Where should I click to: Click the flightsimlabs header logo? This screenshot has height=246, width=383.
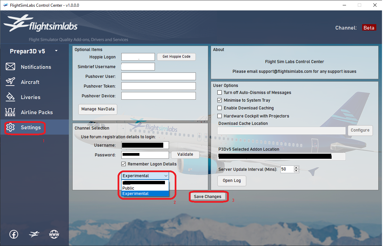pyautogui.click(x=41, y=24)
